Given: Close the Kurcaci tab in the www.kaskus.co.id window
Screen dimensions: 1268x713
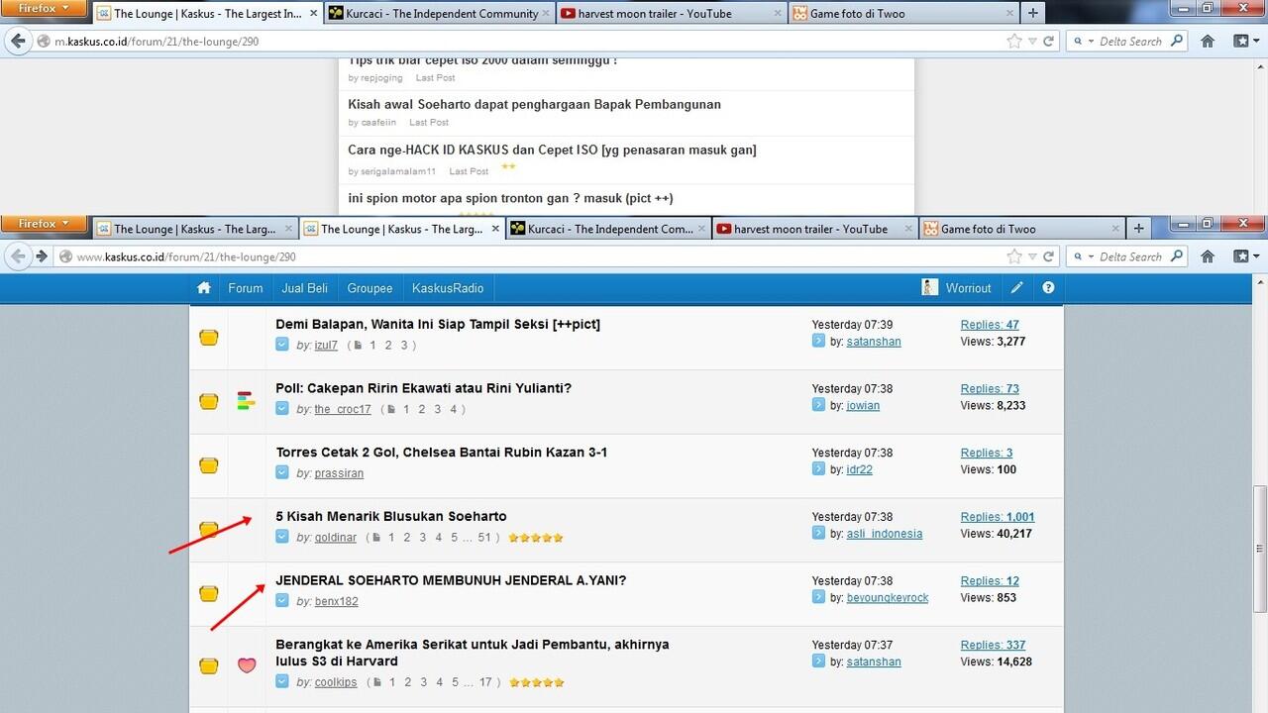Looking at the screenshot, I should pyautogui.click(x=702, y=229).
